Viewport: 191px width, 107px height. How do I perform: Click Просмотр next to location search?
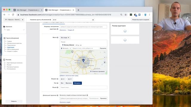tap(103, 48)
